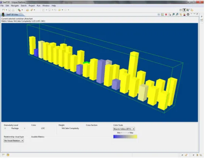
Task: Open the Navigate menu
Action: coord(15,6)
